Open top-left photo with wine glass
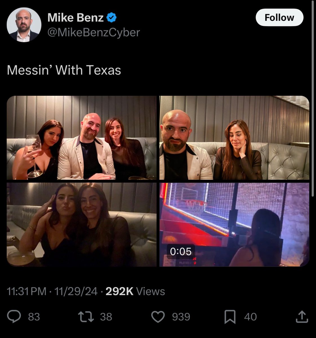This screenshot has height=338, width=316. click(81, 138)
